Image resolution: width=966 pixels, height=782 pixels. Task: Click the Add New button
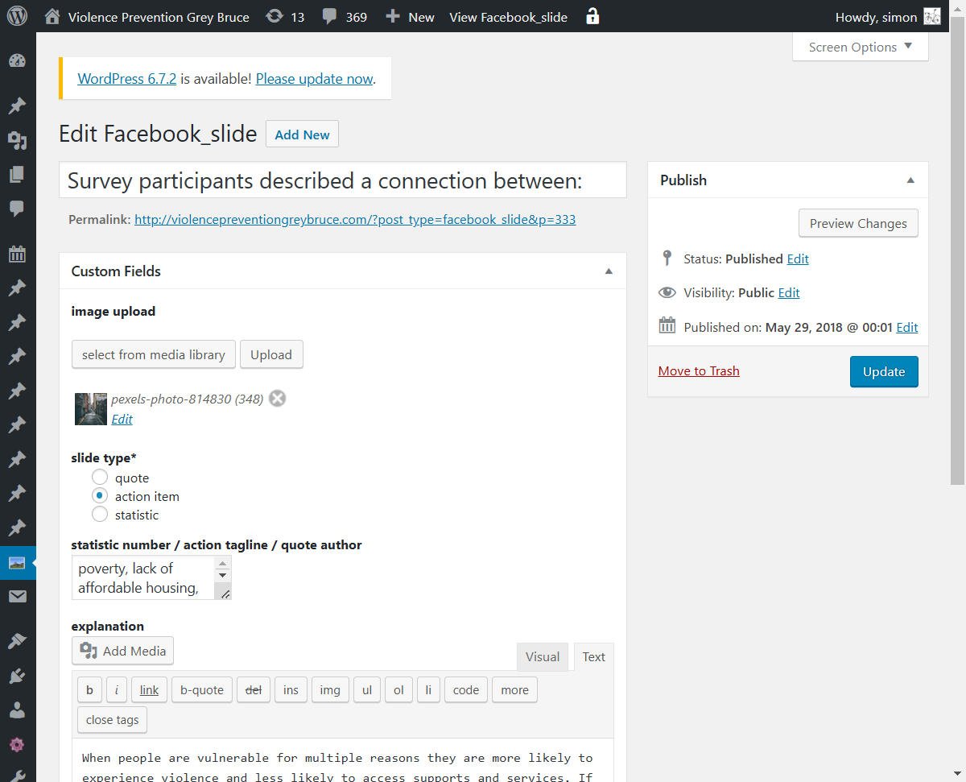pyautogui.click(x=302, y=134)
